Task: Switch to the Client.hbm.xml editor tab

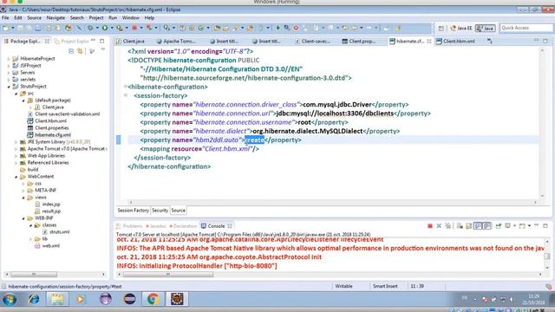Action: point(455,42)
